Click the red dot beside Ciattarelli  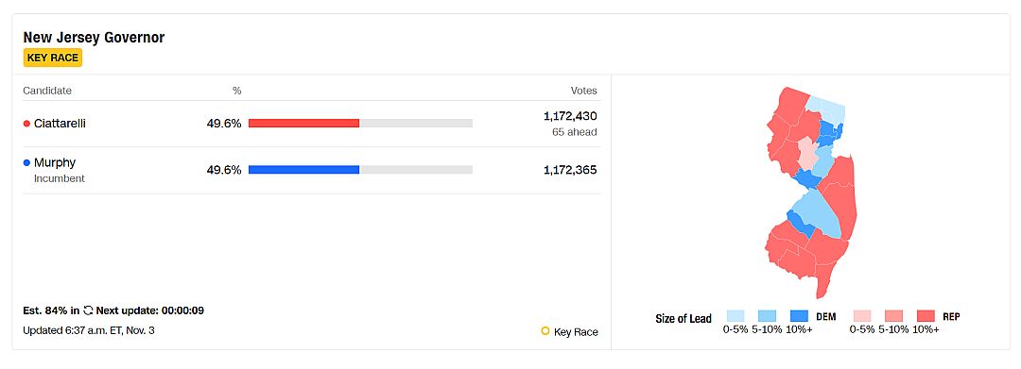(x=26, y=124)
